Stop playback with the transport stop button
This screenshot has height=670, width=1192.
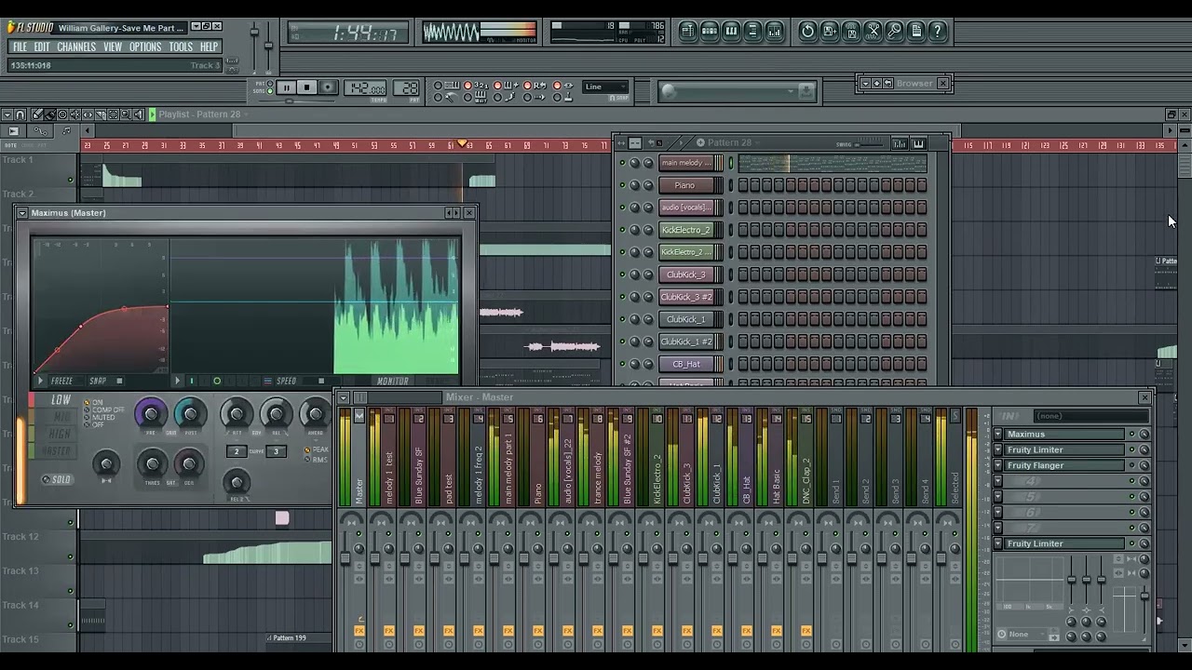coord(306,87)
